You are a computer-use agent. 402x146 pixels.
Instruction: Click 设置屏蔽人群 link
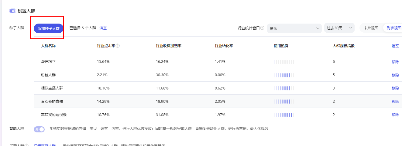coord(45,145)
